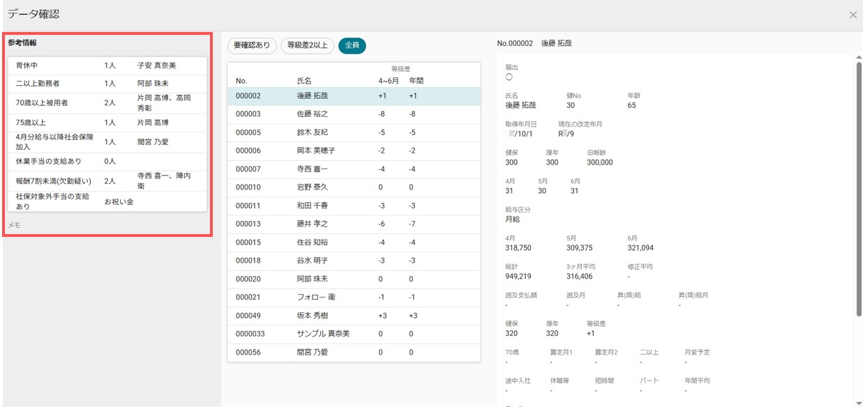Click the 休業手当の支給あり row
863x409 pixels.
(107, 161)
